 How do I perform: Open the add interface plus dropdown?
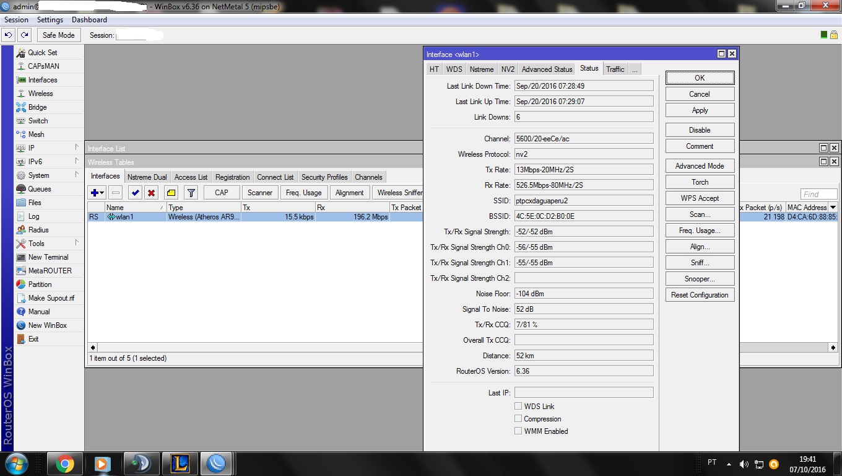tap(97, 193)
